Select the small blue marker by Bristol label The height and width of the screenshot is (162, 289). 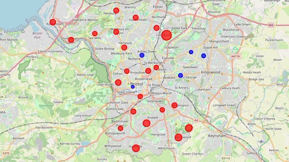(133, 87)
